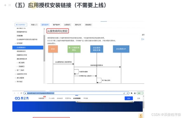Image resolution: width=182 pixels, height=118 pixels.
Task: Click the VIP badge icon
Action: pyautogui.click(x=141, y=116)
